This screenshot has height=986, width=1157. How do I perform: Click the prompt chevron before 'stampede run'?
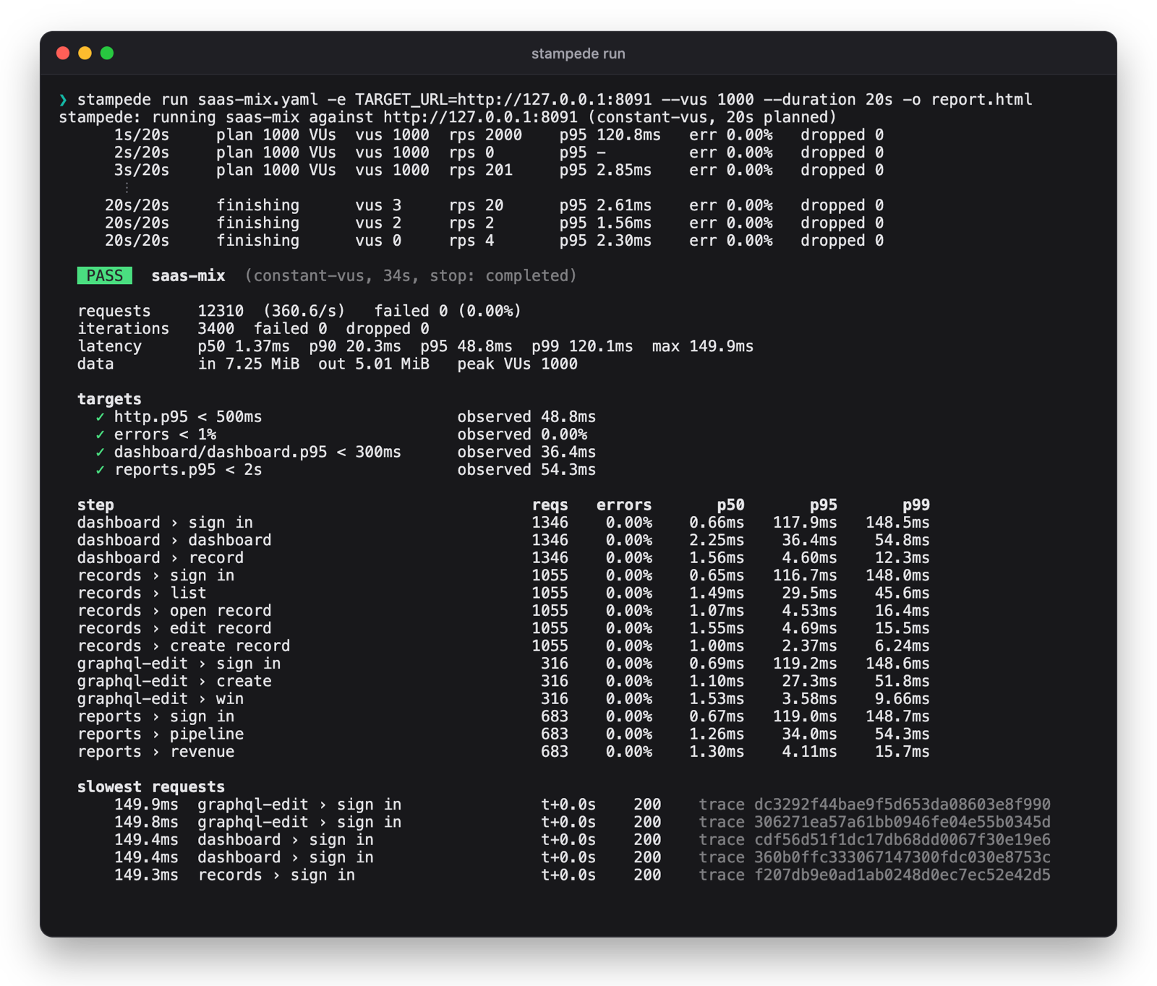point(63,100)
